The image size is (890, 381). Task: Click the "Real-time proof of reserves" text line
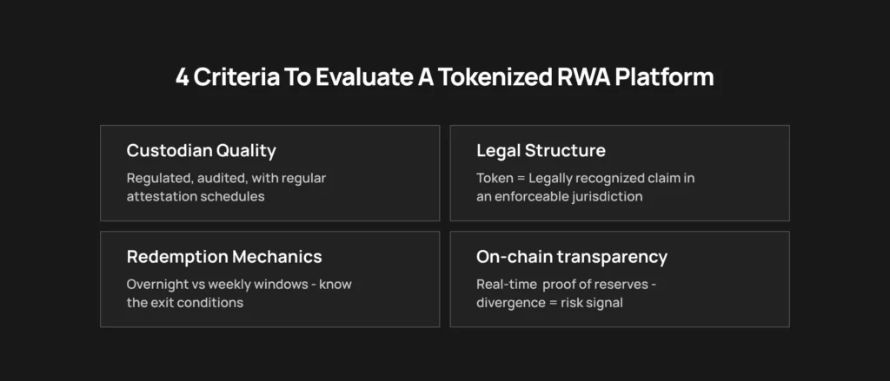pos(577,285)
